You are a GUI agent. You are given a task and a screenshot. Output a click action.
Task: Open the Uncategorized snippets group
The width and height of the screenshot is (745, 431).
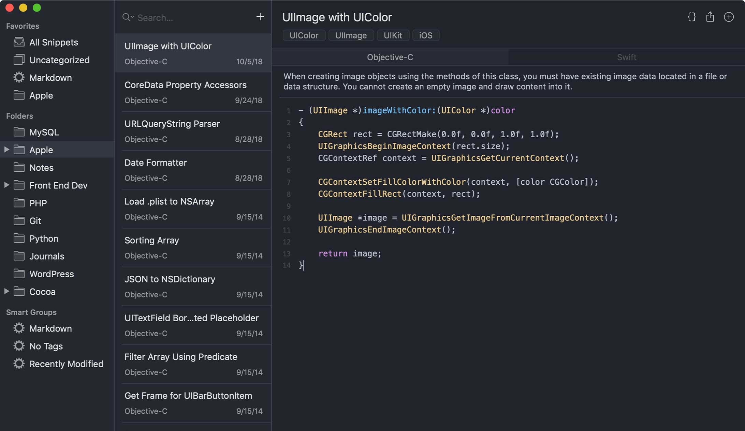tap(59, 60)
